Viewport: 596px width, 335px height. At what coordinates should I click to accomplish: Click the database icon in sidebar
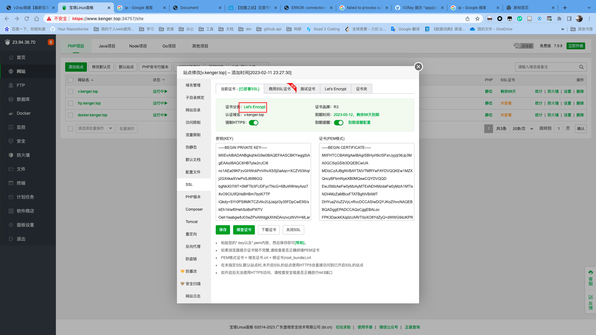coord(11,99)
